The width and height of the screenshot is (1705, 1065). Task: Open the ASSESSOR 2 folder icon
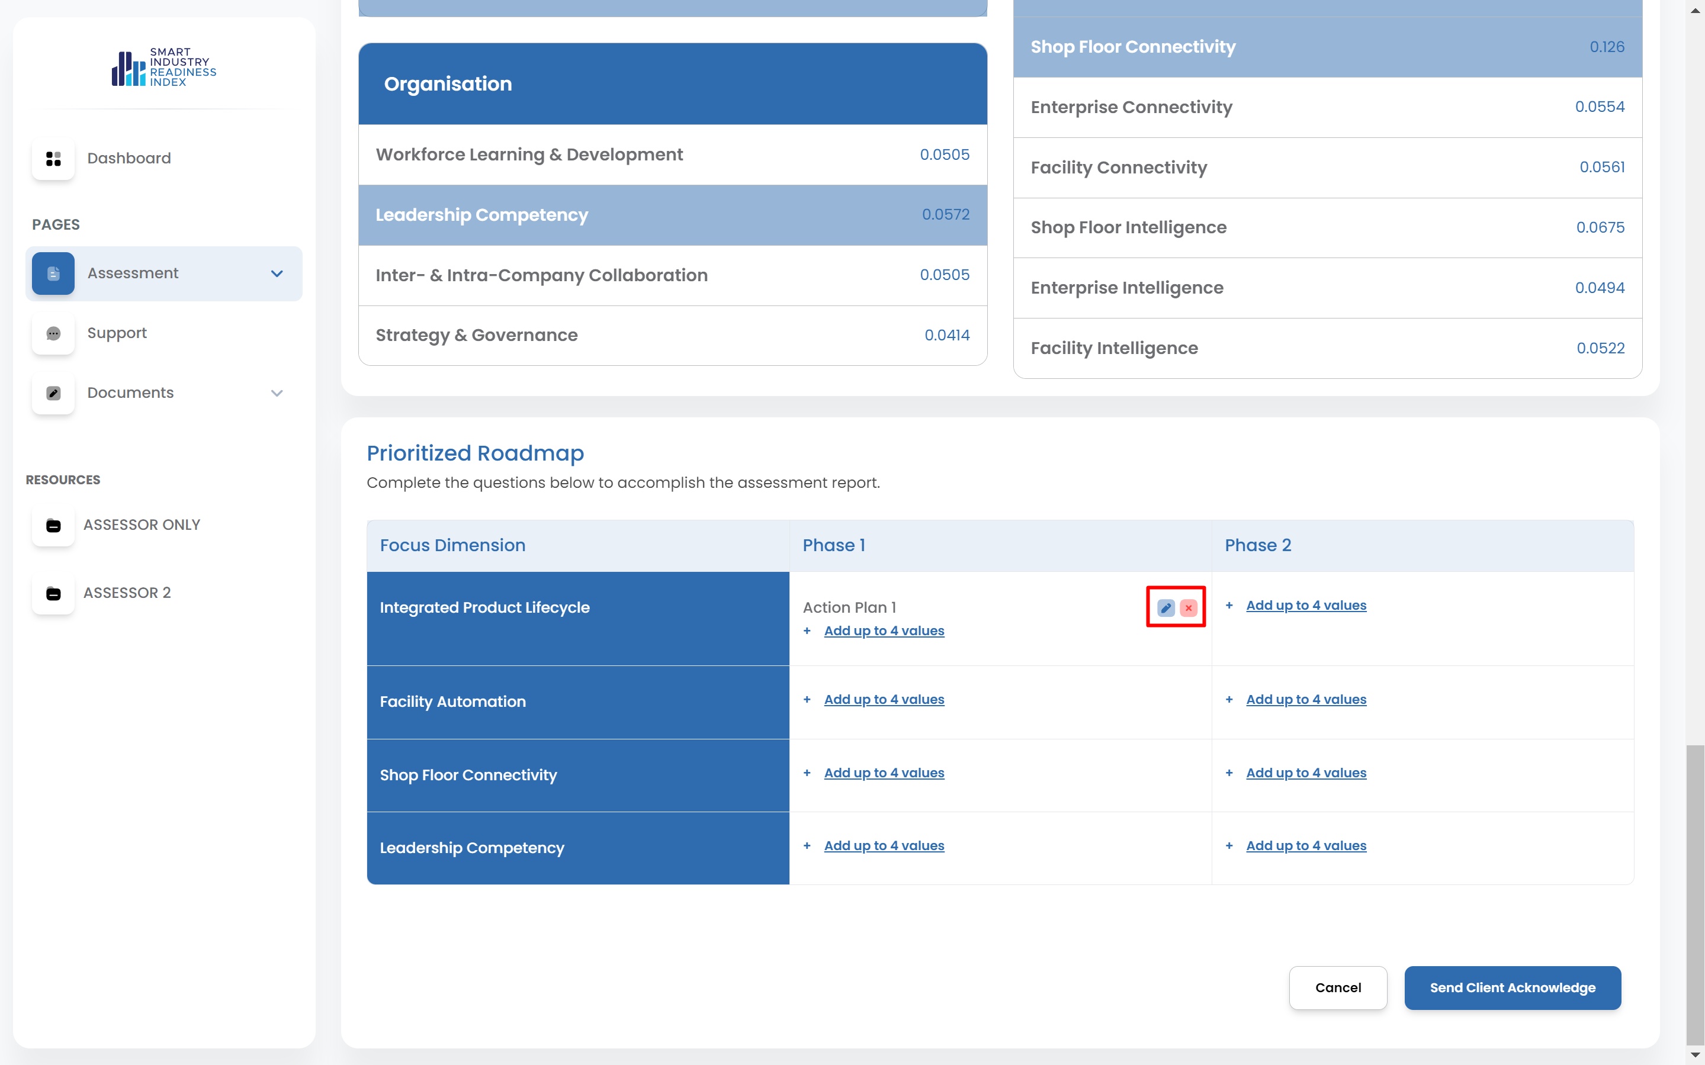(x=53, y=593)
